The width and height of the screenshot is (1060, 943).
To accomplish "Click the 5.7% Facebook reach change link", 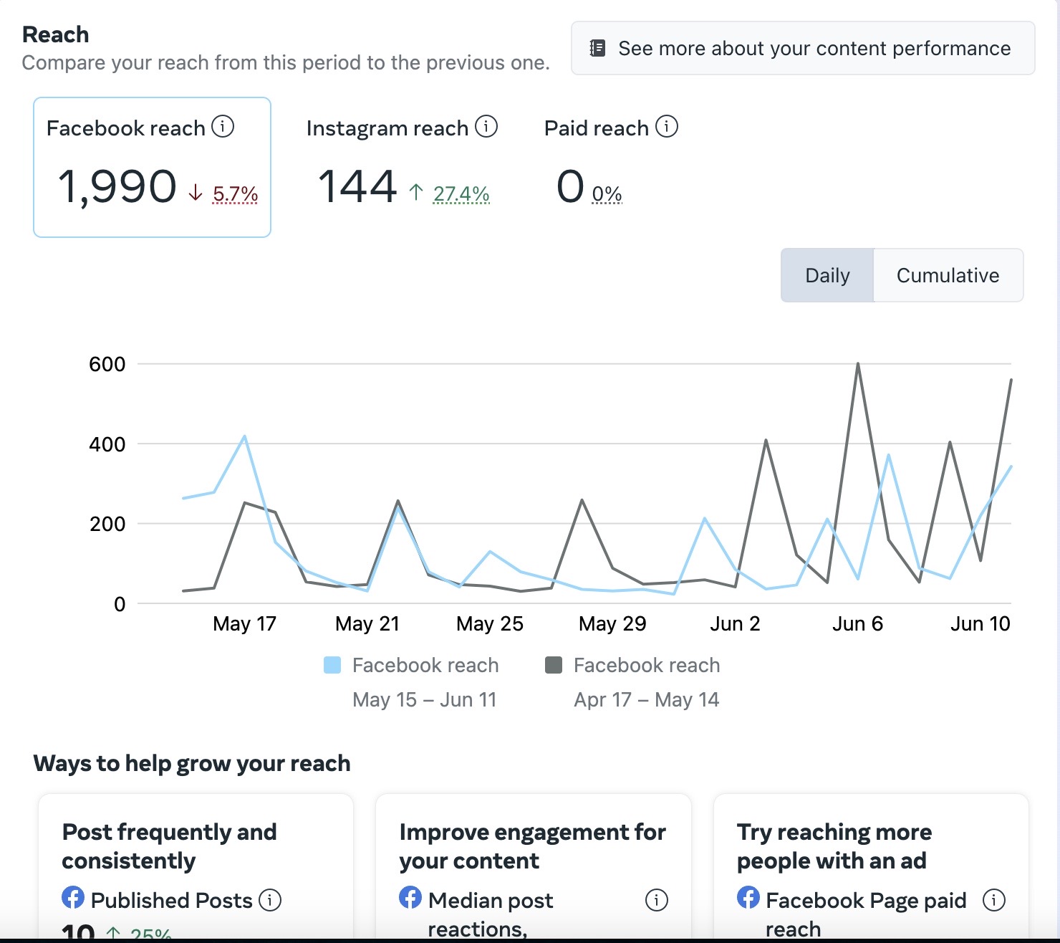I will [235, 193].
